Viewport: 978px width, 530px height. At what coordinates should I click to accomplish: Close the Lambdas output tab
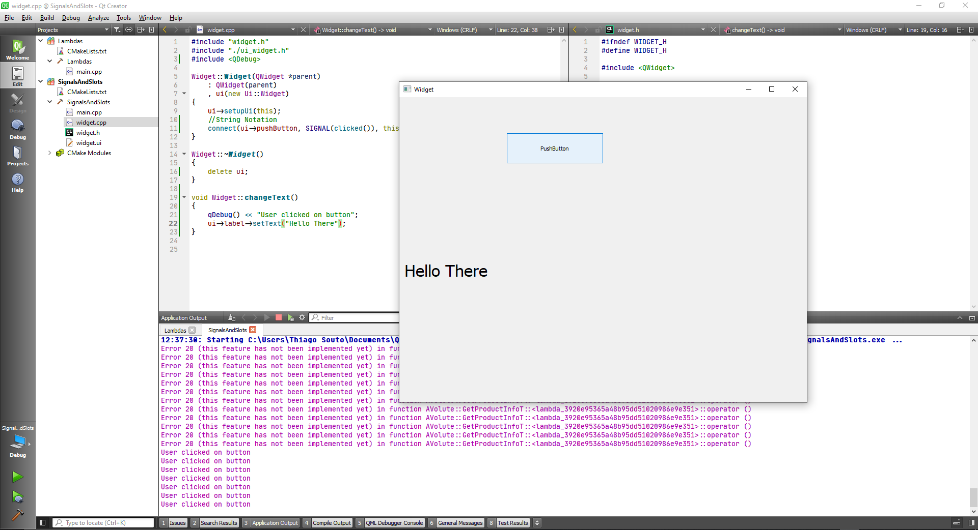[x=192, y=330]
